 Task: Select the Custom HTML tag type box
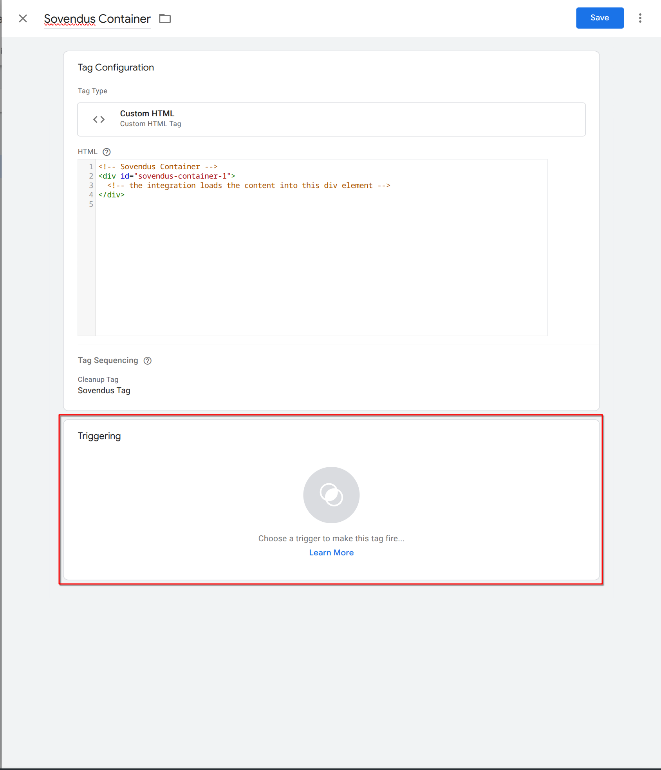click(331, 119)
